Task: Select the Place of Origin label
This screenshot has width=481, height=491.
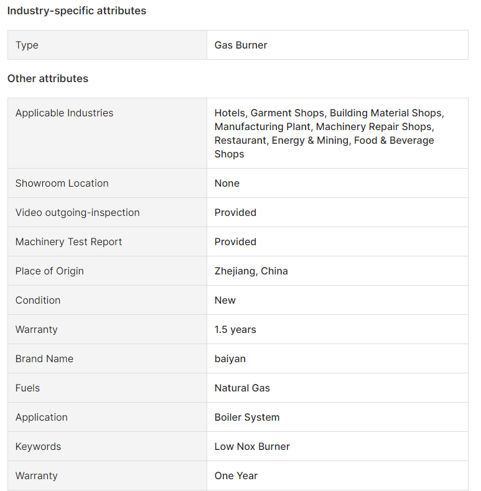Action: click(50, 271)
